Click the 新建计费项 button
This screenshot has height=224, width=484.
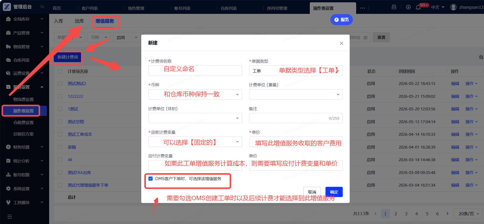(x=68, y=57)
